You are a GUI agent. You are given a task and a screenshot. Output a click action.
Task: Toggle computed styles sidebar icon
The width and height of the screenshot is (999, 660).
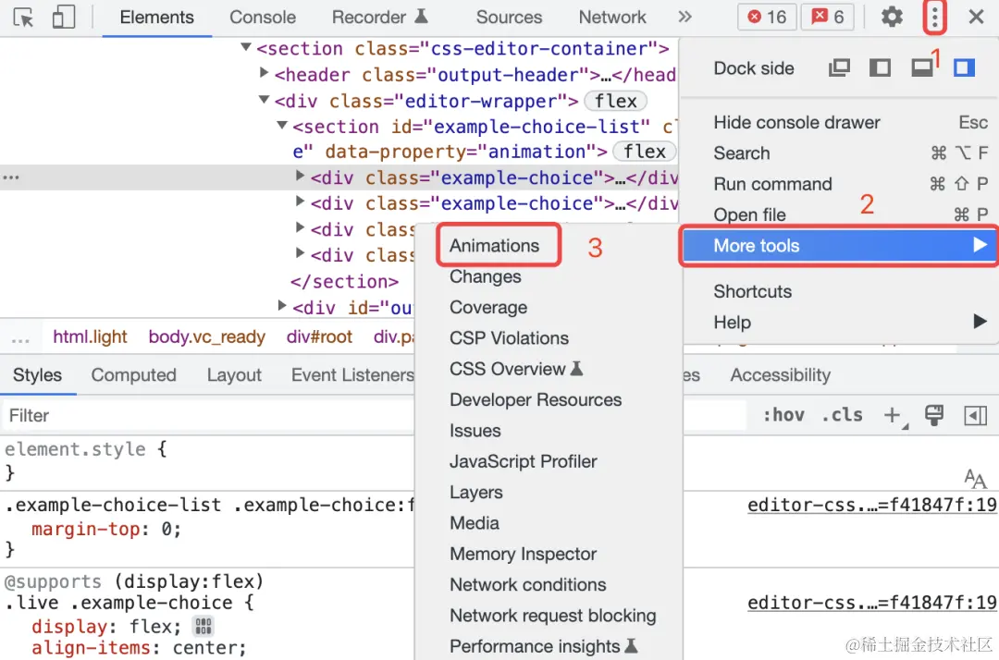tap(976, 416)
